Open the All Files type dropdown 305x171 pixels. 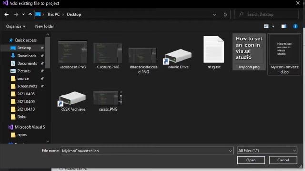pyautogui.click(x=267, y=151)
